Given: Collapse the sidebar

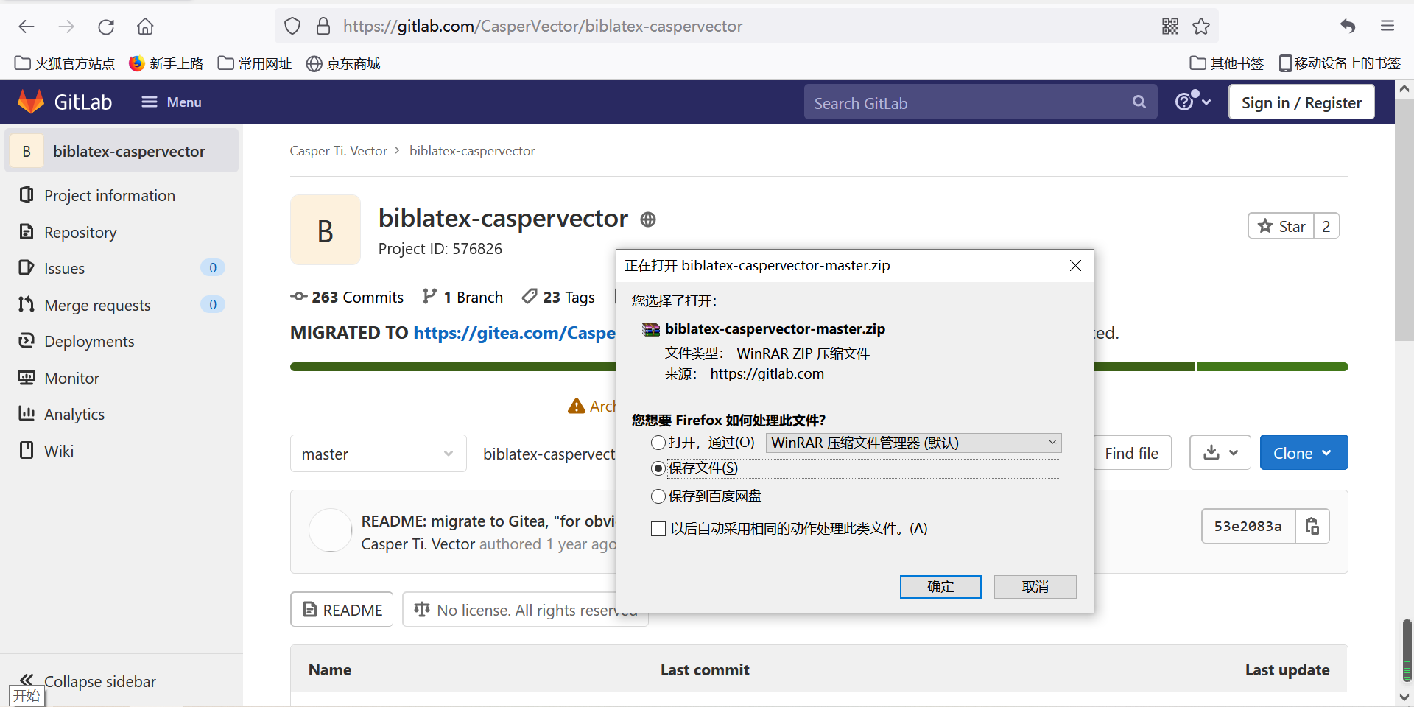Looking at the screenshot, I should tap(88, 680).
